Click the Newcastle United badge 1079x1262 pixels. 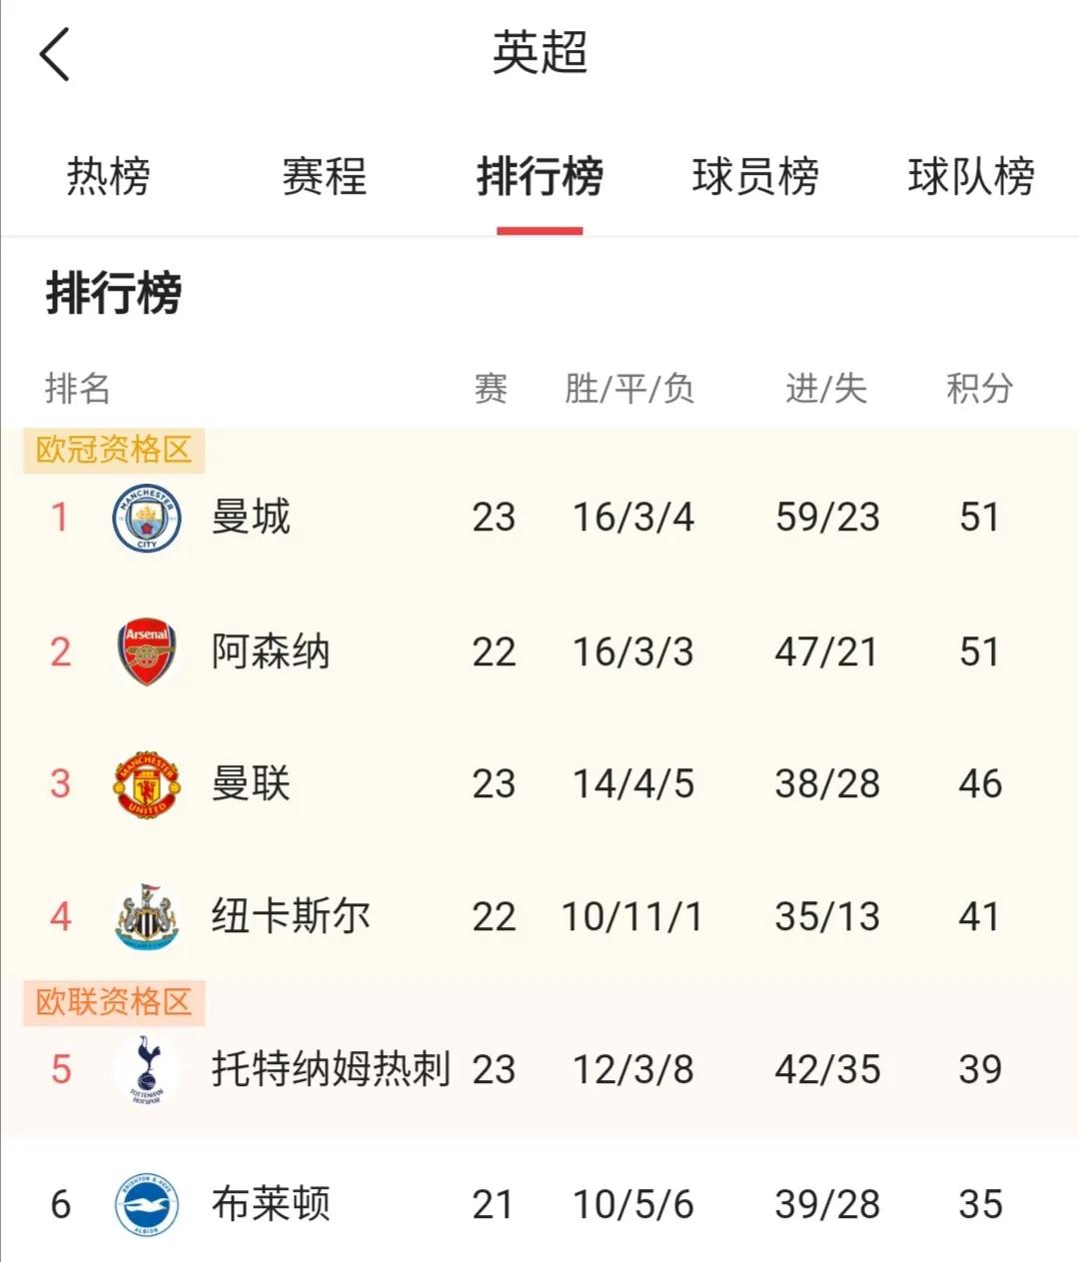(x=146, y=917)
